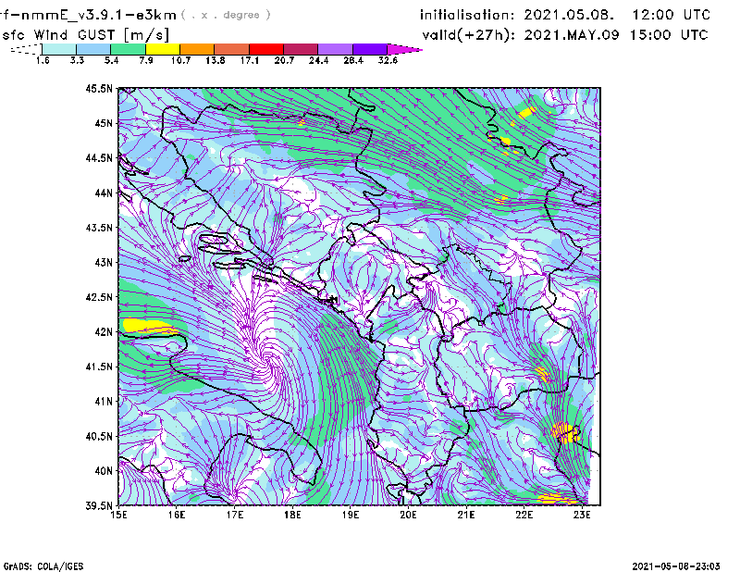Click the 19E longitude label
The image size is (740, 572).
(351, 515)
